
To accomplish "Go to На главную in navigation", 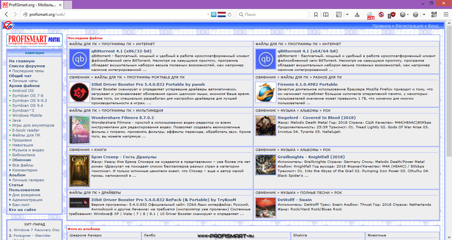I will click(22, 61).
